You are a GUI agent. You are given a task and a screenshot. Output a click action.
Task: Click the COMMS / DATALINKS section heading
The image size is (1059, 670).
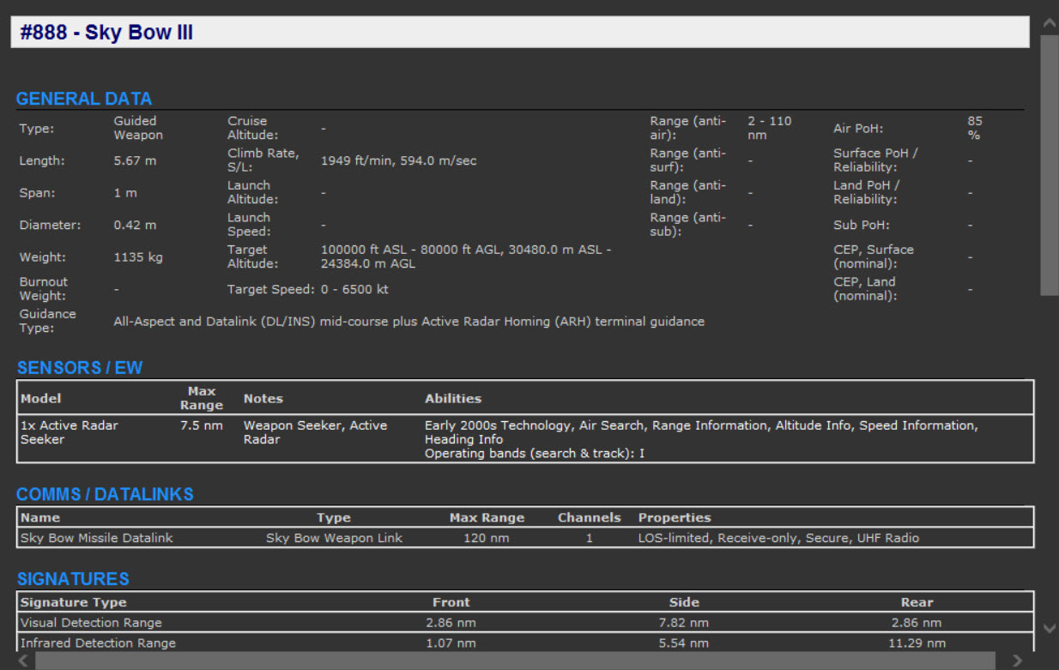click(105, 494)
